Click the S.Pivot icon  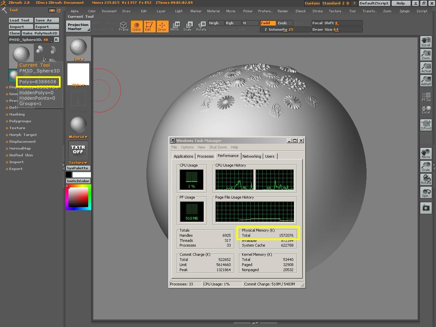pos(426,125)
